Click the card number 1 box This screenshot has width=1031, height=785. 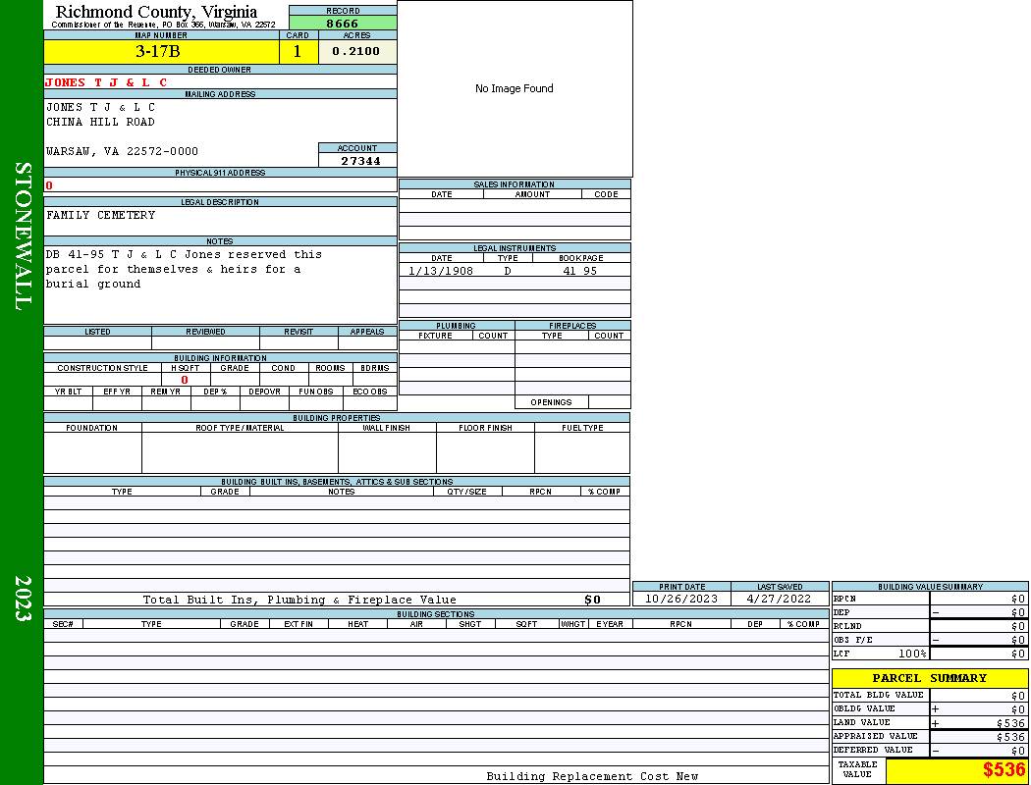tap(298, 52)
